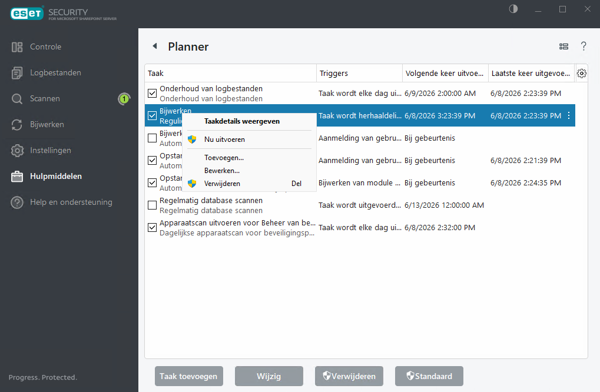
Task: Toggle checkbox of Opstart task run at 2:24:35 PM
Action: pos(153,183)
